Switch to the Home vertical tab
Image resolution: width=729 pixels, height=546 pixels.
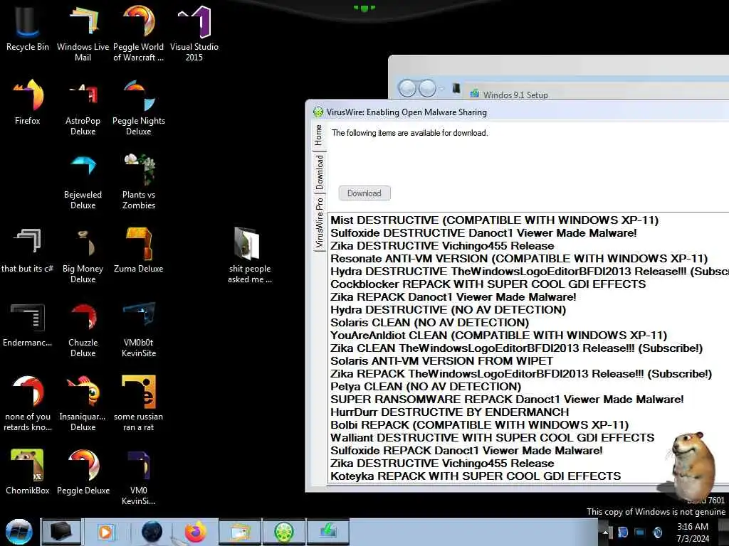[x=319, y=136]
